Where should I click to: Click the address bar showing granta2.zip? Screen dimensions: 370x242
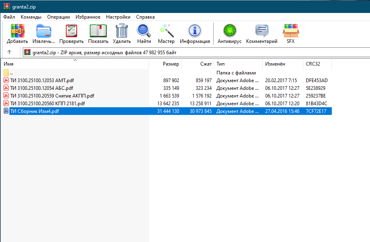pos(195,52)
